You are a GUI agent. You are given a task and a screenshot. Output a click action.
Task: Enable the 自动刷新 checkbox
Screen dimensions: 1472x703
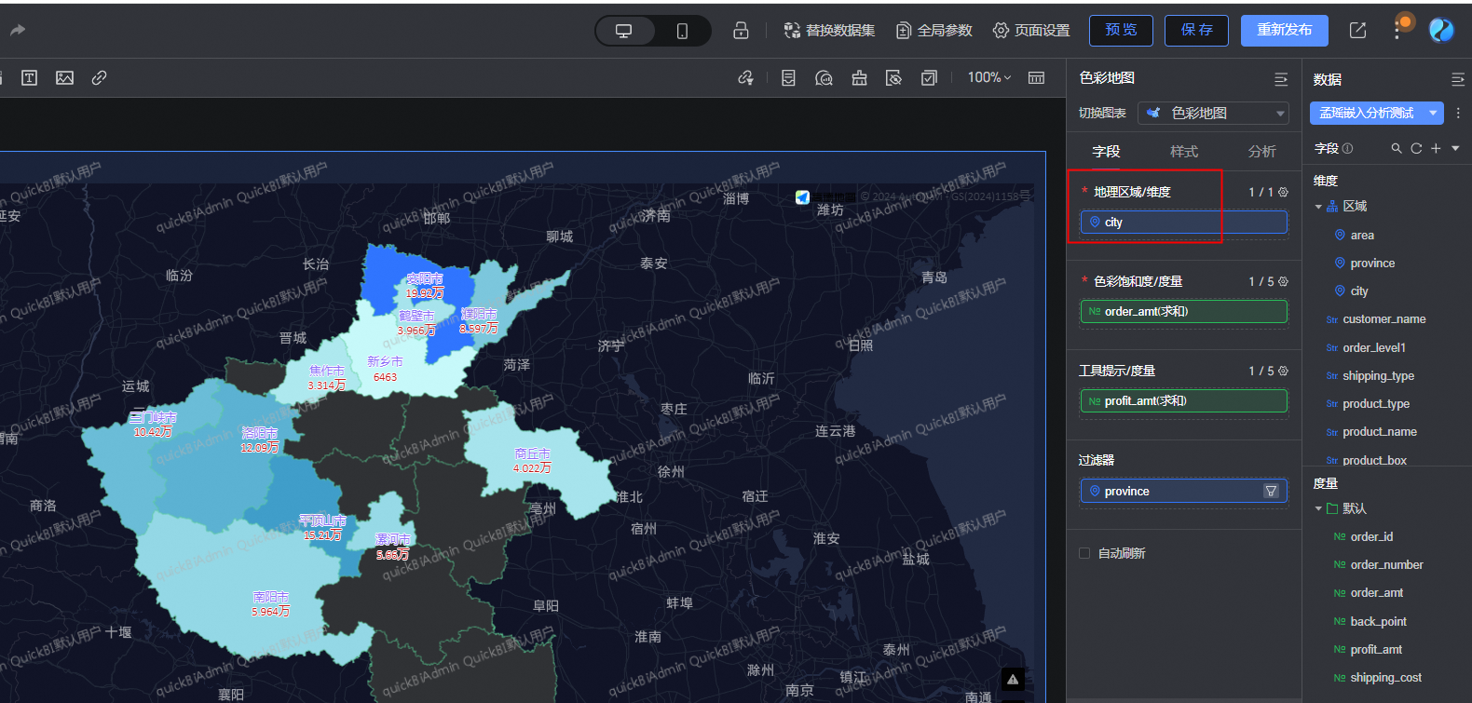1084,553
